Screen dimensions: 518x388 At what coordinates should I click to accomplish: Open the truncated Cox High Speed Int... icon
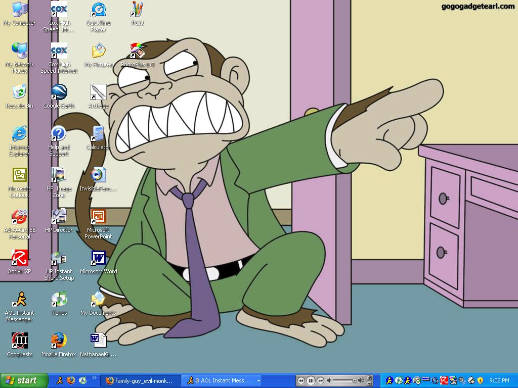tap(59, 17)
